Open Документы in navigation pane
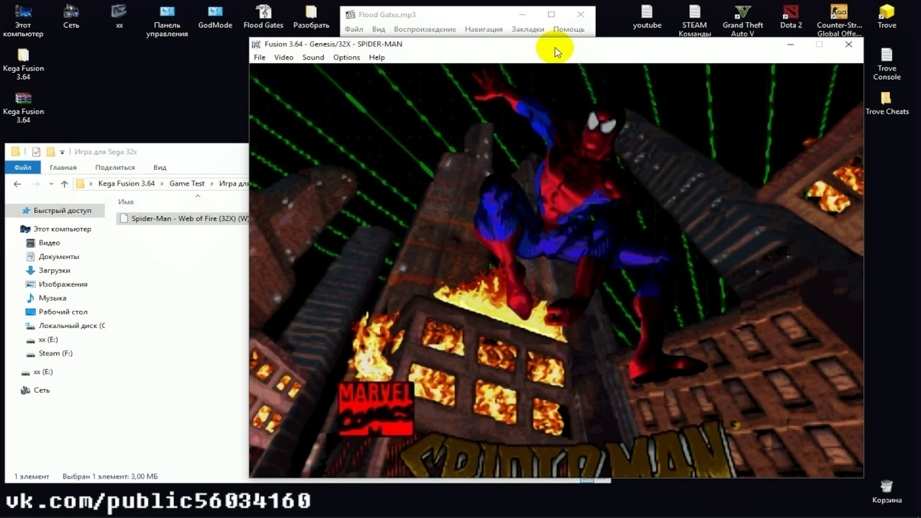The width and height of the screenshot is (921, 518). point(59,257)
